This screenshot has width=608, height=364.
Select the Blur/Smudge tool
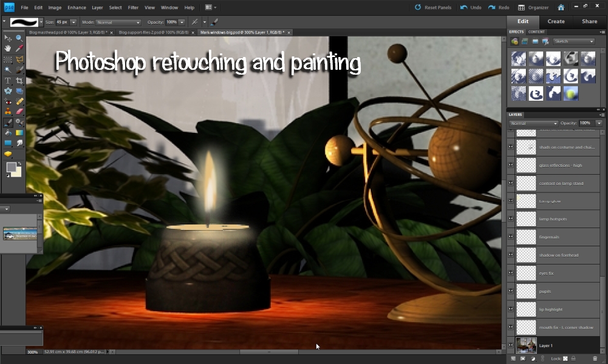pos(19,143)
